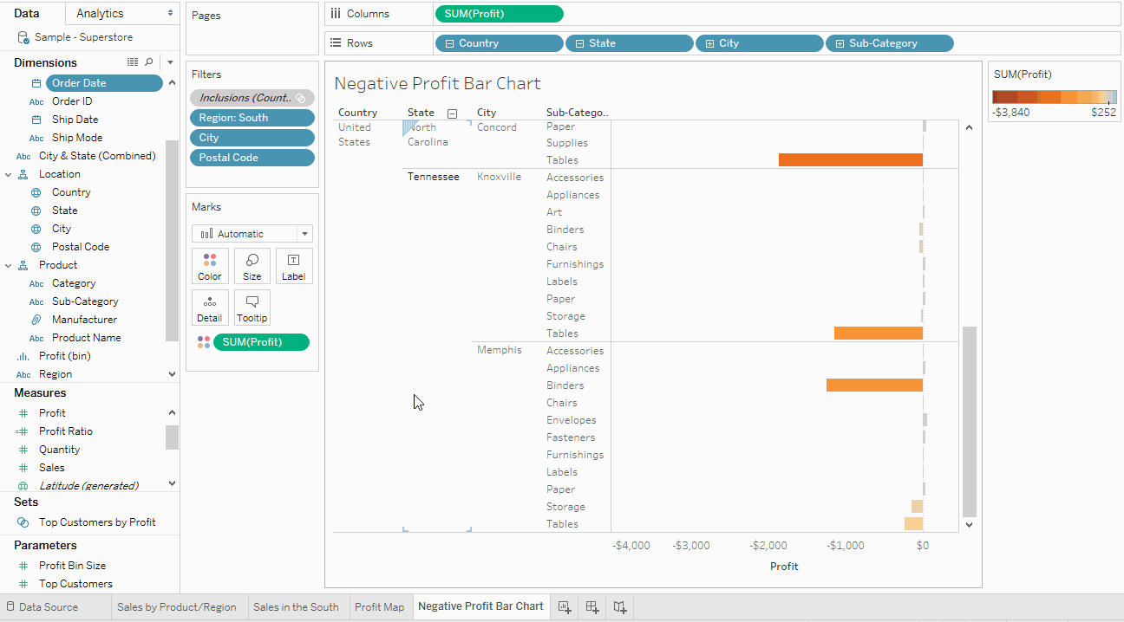Click the New Story icon
The height and width of the screenshot is (622, 1124).
click(620, 607)
